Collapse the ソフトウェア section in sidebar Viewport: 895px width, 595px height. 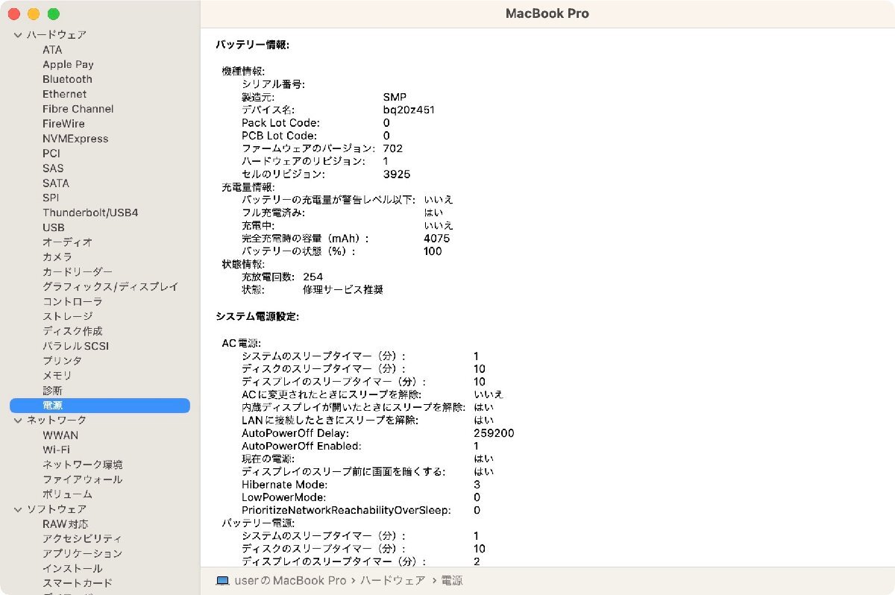click(x=18, y=509)
